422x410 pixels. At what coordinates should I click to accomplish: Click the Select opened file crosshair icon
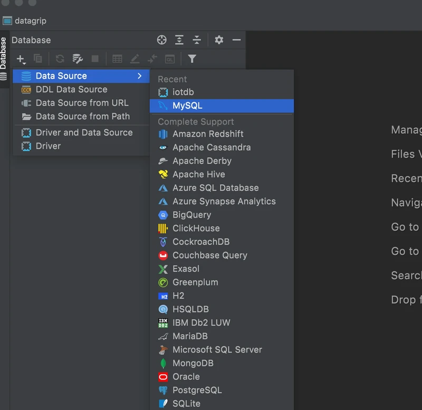[162, 40]
